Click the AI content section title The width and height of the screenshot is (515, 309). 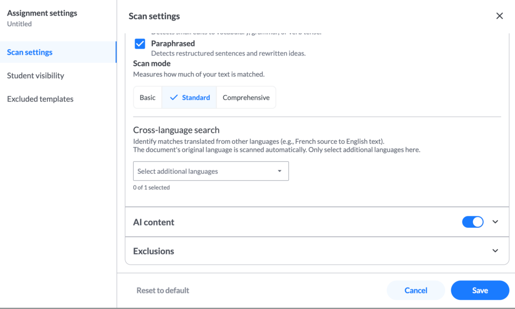pos(153,222)
